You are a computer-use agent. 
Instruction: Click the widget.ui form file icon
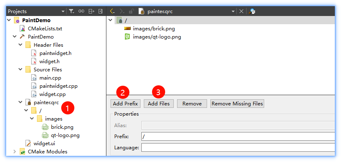point(28,143)
